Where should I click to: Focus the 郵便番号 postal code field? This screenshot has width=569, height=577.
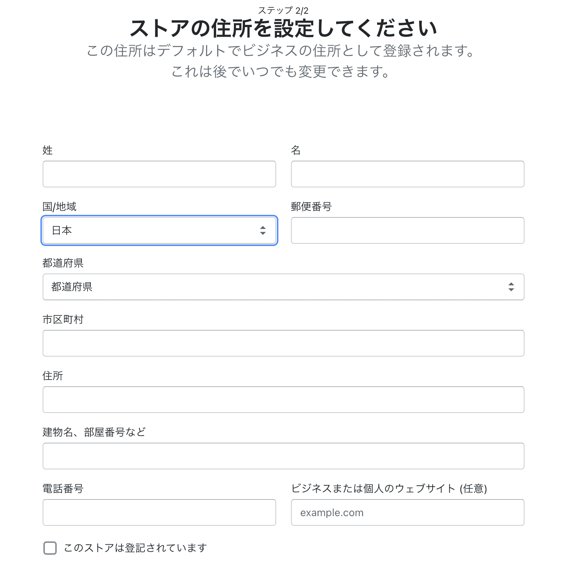click(407, 230)
